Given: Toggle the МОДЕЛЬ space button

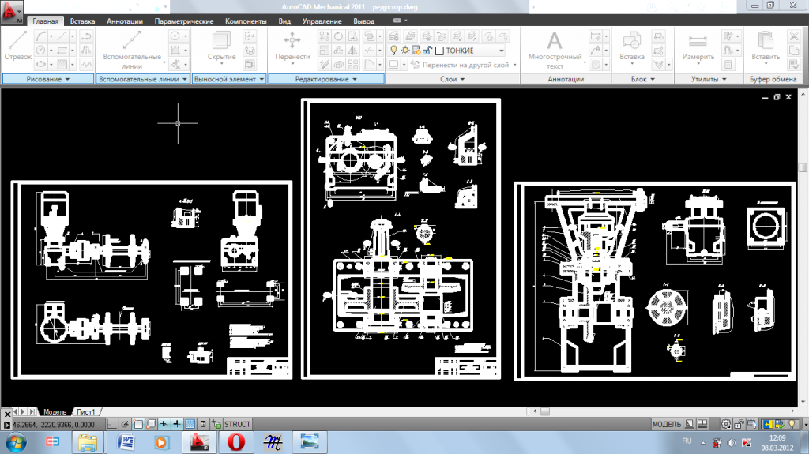Looking at the screenshot, I should click(x=666, y=425).
